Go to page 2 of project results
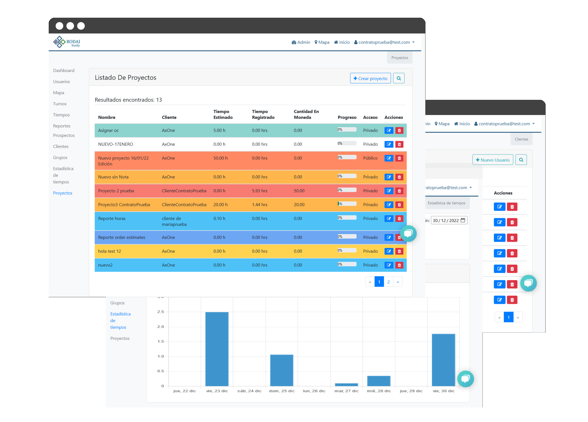The width and height of the screenshot is (588, 422). (x=389, y=282)
